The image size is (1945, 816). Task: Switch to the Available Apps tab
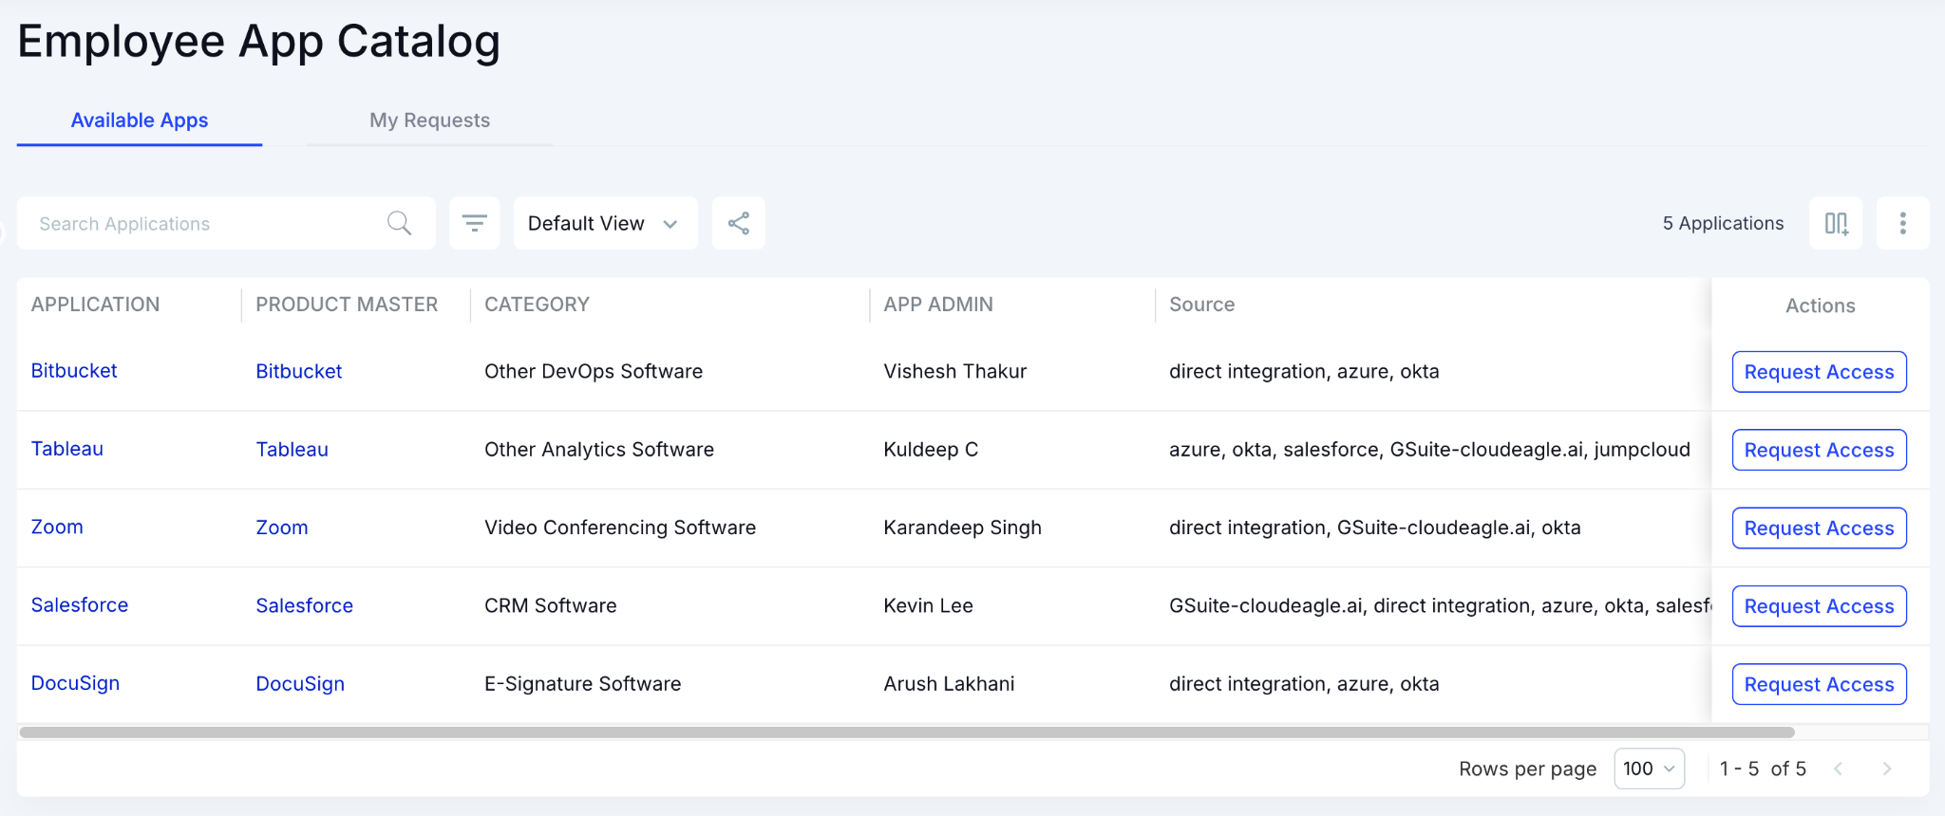point(140,121)
